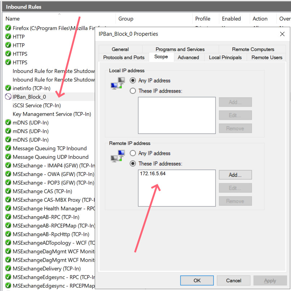This screenshot has height=291, width=291.
Task: Click the green check icon beside inetinfo (TCP-In)
Action: coord(8,88)
